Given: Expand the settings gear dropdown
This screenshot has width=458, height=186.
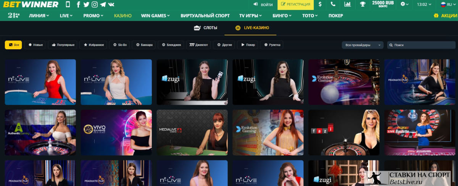Looking at the screenshot, I should pyautogui.click(x=404, y=5).
